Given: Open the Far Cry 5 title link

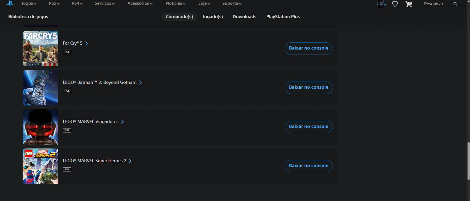Looking at the screenshot, I should pyautogui.click(x=75, y=43).
